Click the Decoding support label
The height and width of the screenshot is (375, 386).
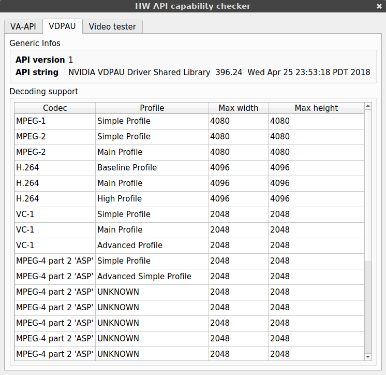tap(43, 92)
